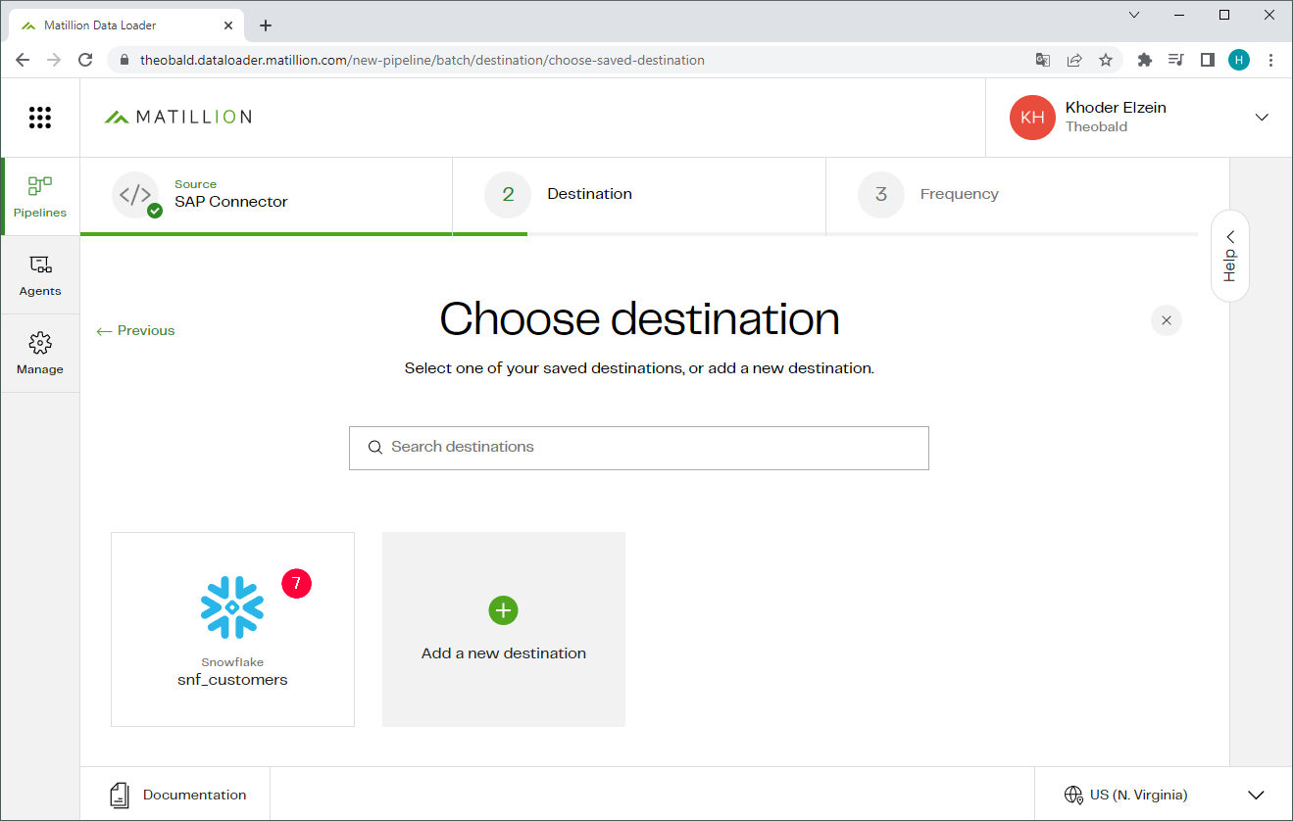Expand the Khoder Elzein account menu
This screenshot has height=821, width=1293.
[1262, 118]
